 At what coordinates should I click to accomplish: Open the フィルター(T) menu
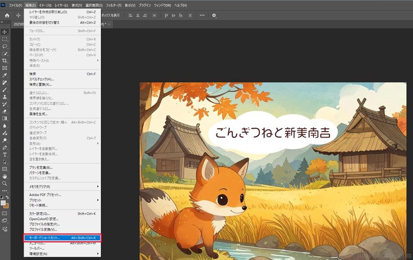114,5
